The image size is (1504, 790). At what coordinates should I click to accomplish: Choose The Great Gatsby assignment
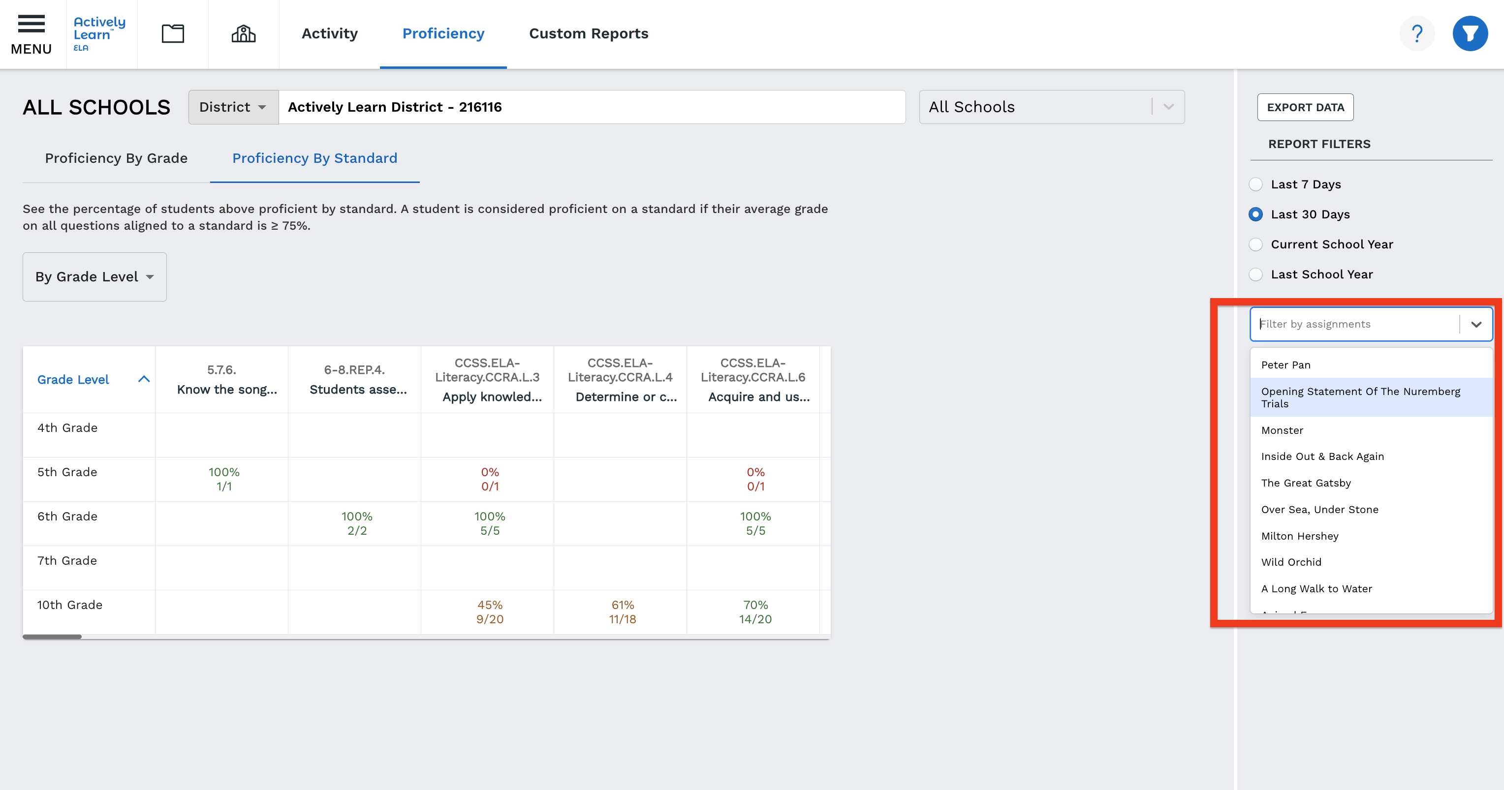click(1371, 483)
